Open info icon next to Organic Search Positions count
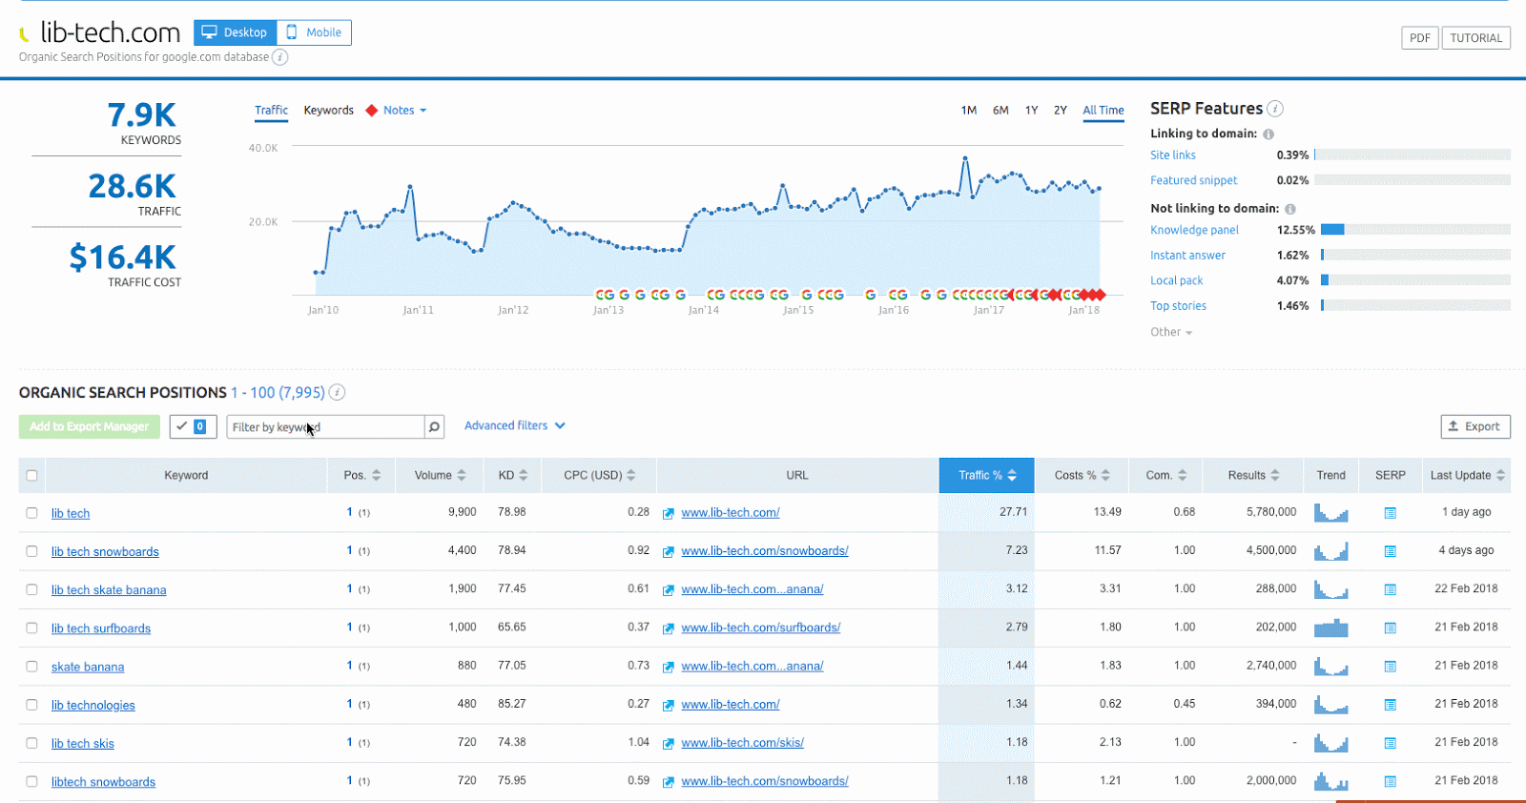This screenshot has width=1526, height=803. [337, 392]
